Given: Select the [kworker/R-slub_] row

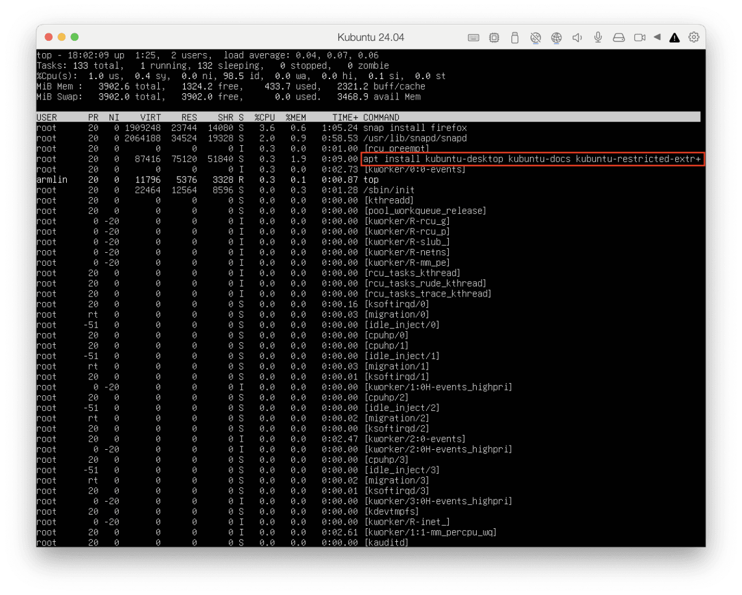Looking at the screenshot, I should click(x=369, y=242).
